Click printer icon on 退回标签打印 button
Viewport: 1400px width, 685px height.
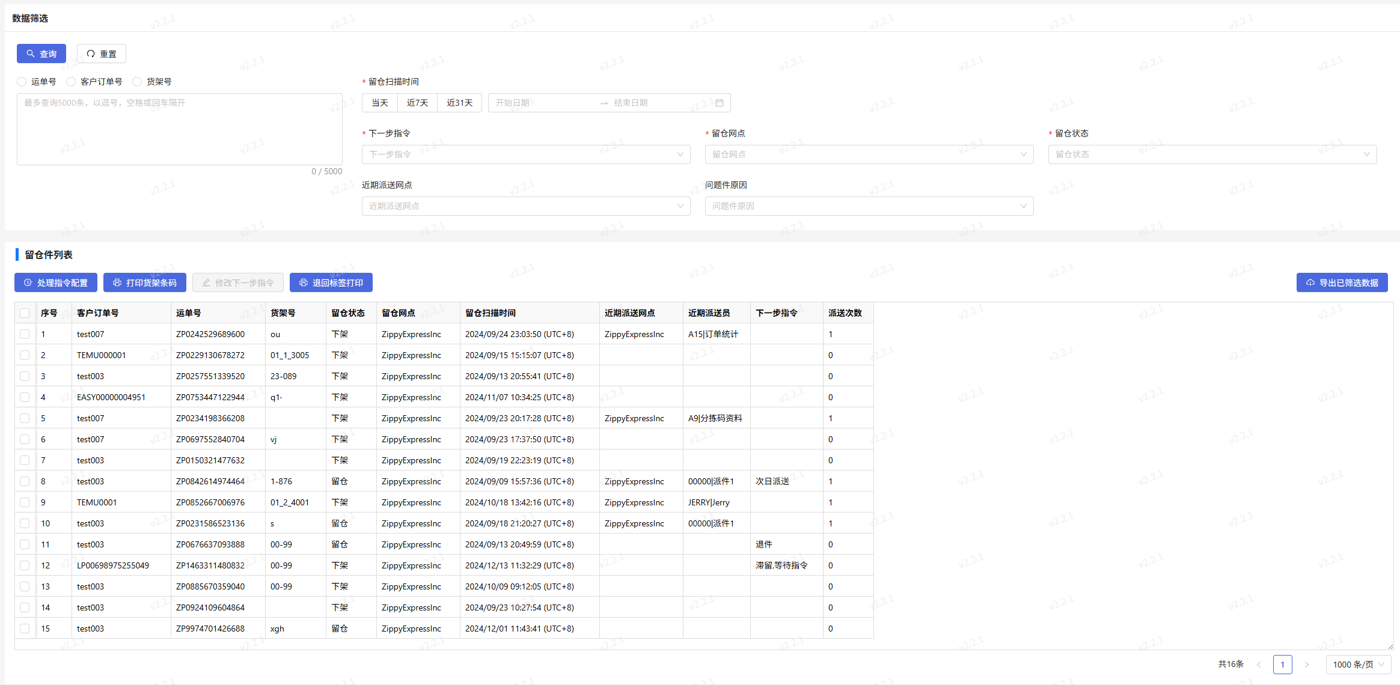(304, 282)
